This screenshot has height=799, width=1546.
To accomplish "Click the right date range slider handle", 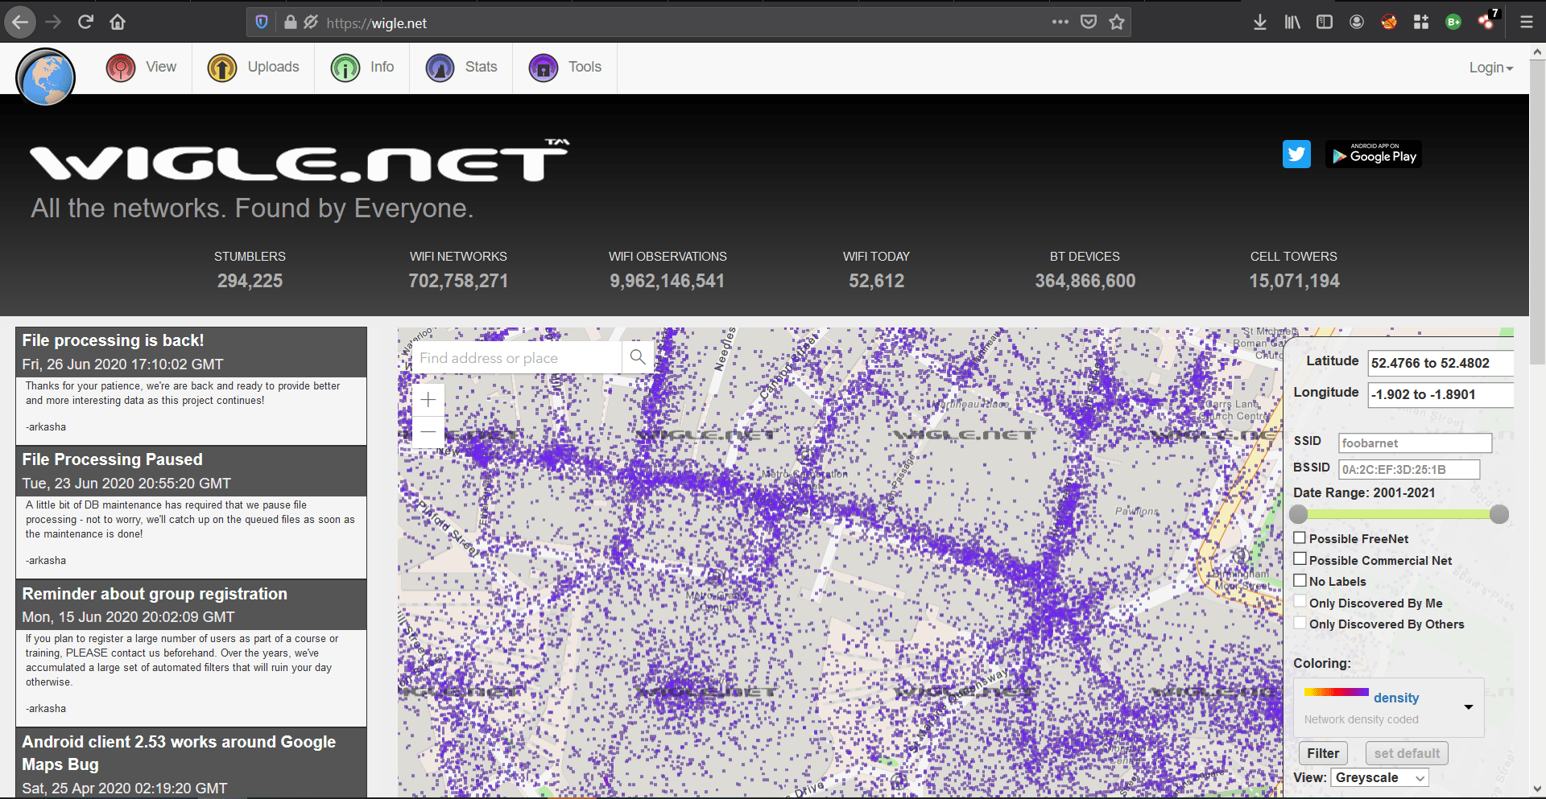I will pos(1498,514).
